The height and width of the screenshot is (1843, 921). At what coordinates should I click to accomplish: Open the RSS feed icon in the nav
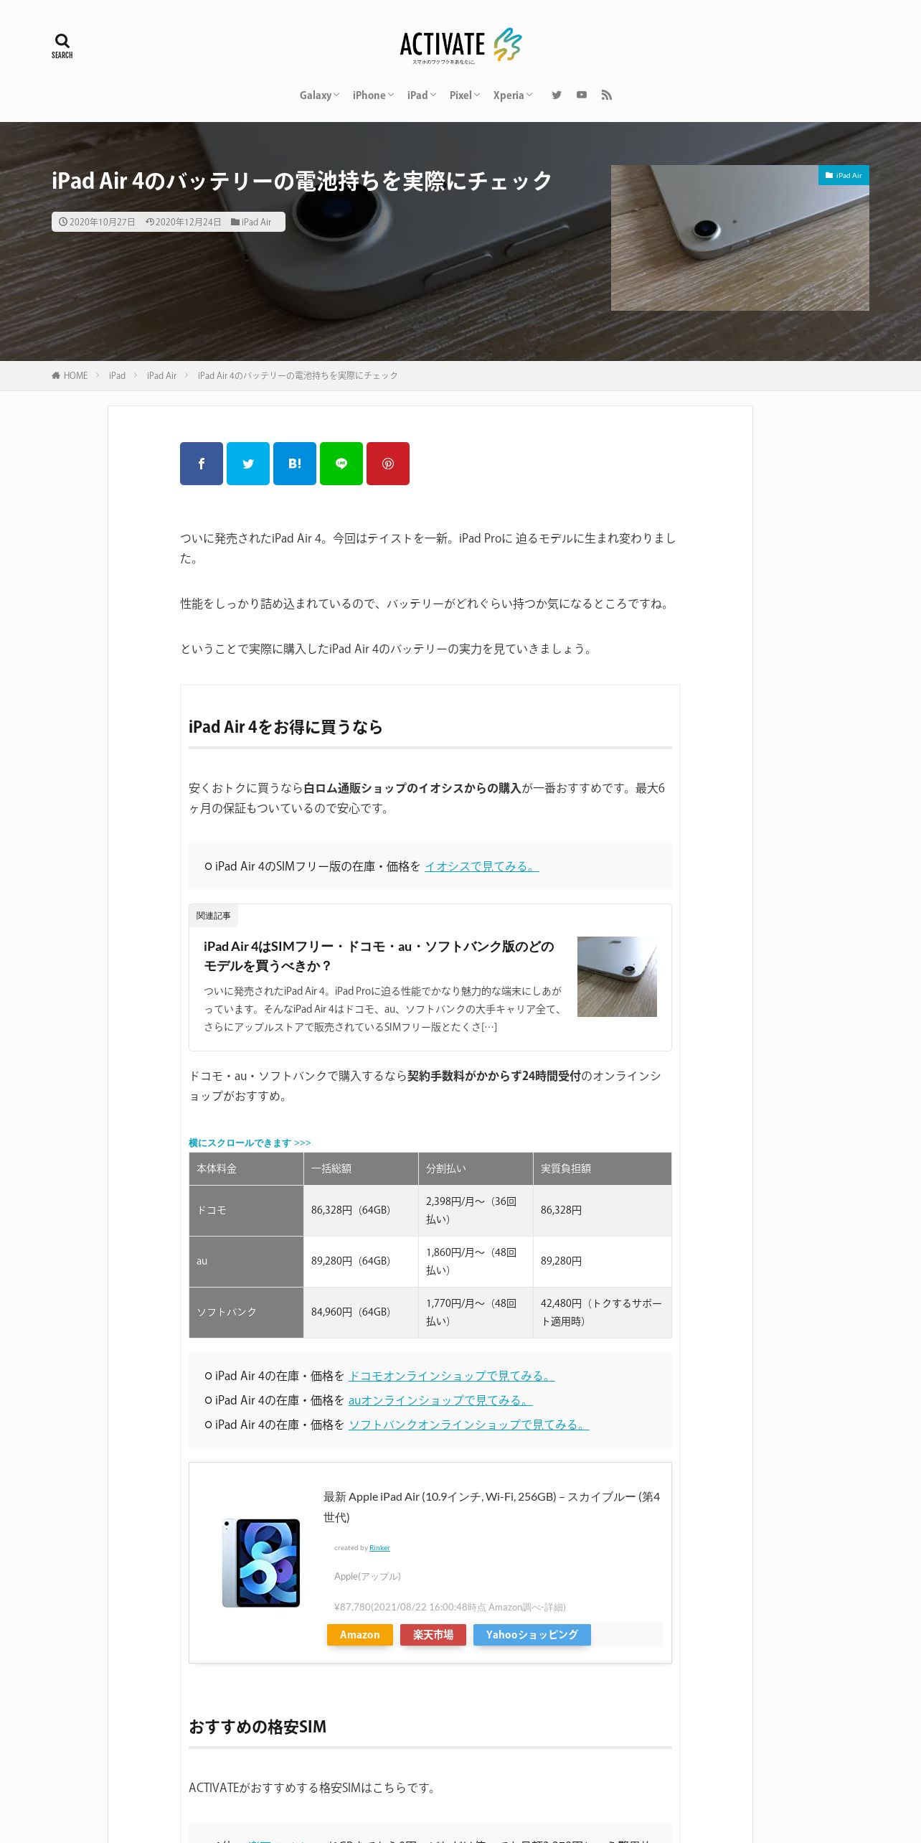[607, 95]
